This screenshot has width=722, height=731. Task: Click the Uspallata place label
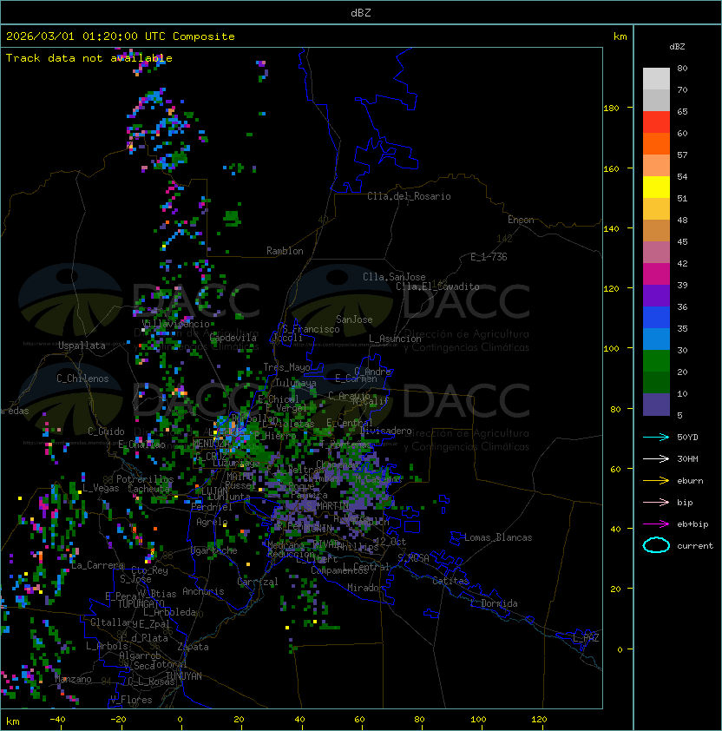coord(82,346)
